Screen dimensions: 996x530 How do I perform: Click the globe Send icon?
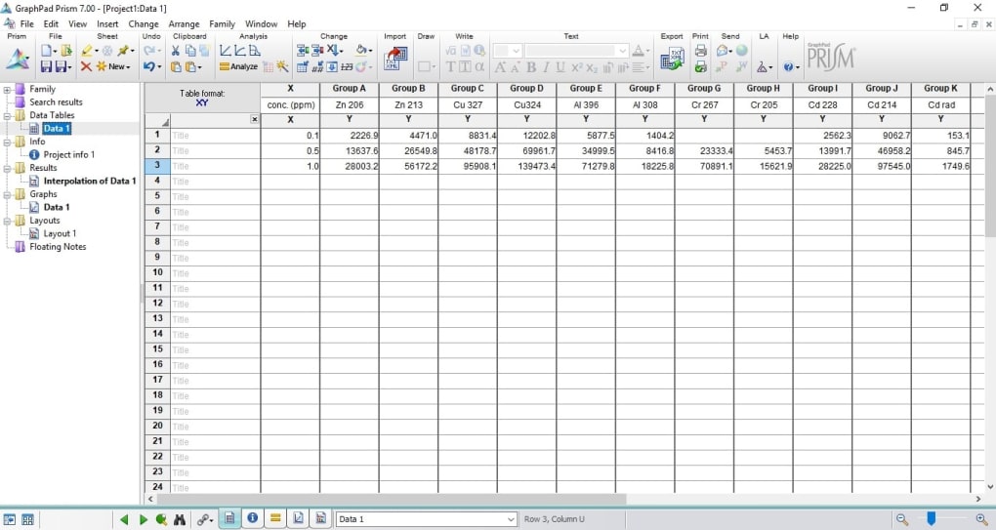(741, 50)
